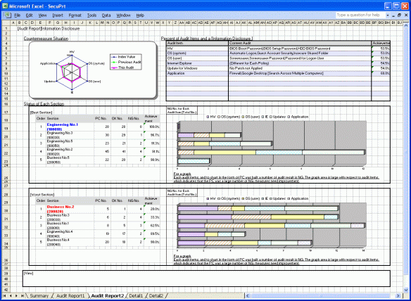Viewport: 411px width, 301px height.
Task: Click HW legend swatch in Best Section chart
Action: 208,117
